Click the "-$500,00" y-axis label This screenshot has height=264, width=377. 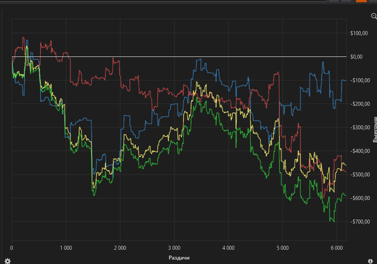(x=360, y=175)
